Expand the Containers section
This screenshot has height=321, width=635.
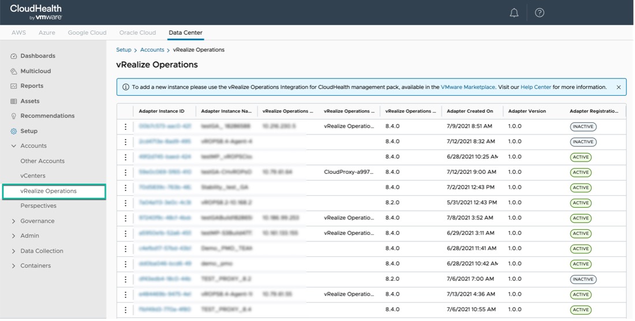(14, 266)
